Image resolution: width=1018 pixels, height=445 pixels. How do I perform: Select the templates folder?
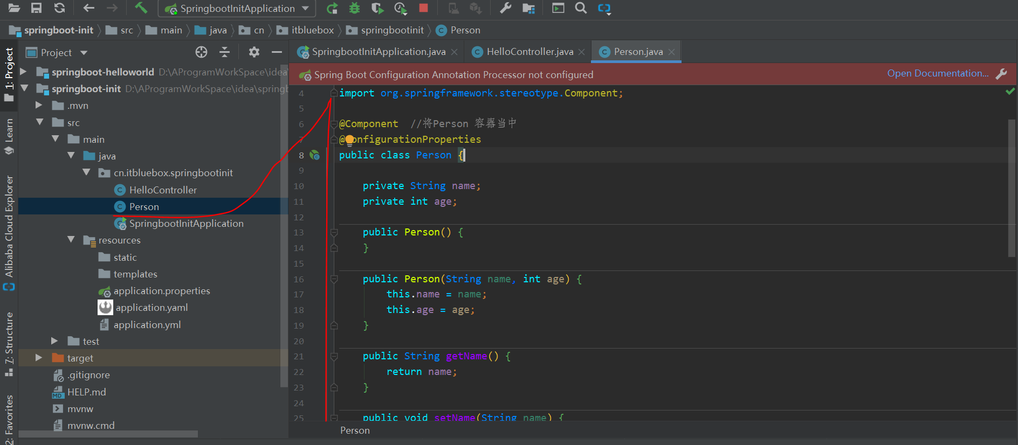pos(135,274)
